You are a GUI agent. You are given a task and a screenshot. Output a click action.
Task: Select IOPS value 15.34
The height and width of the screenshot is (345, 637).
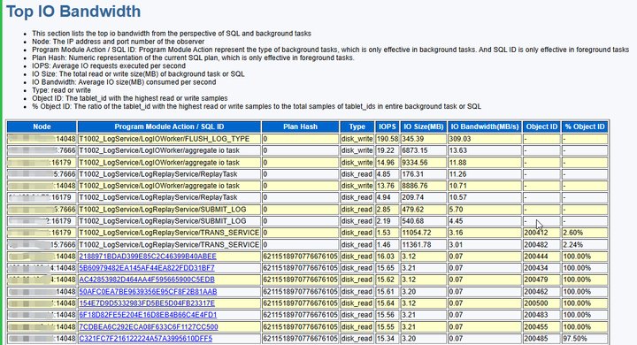point(386,339)
